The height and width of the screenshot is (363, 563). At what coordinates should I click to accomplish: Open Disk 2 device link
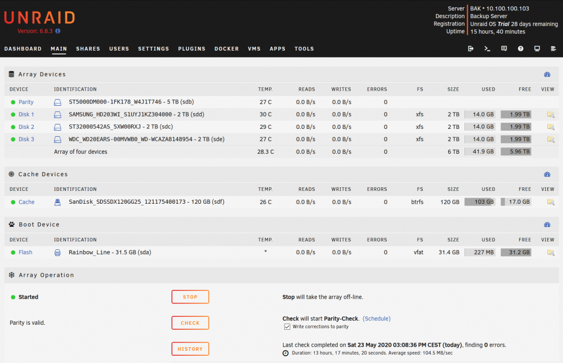26,127
